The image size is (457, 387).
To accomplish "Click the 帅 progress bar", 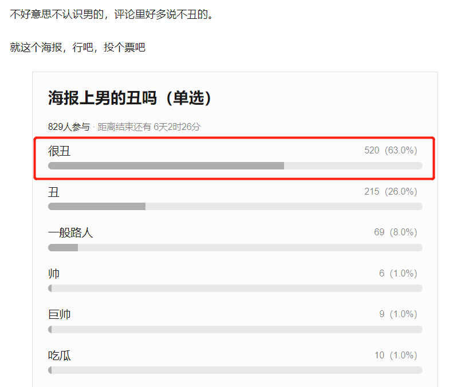I will point(235,288).
